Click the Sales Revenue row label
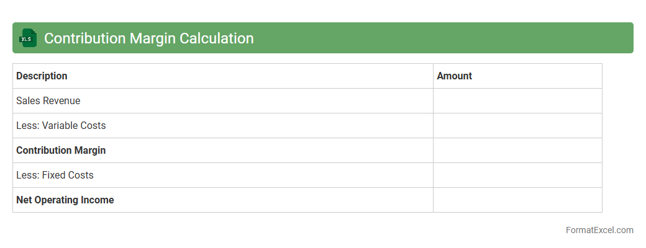This screenshot has height=248, width=646. (48, 101)
